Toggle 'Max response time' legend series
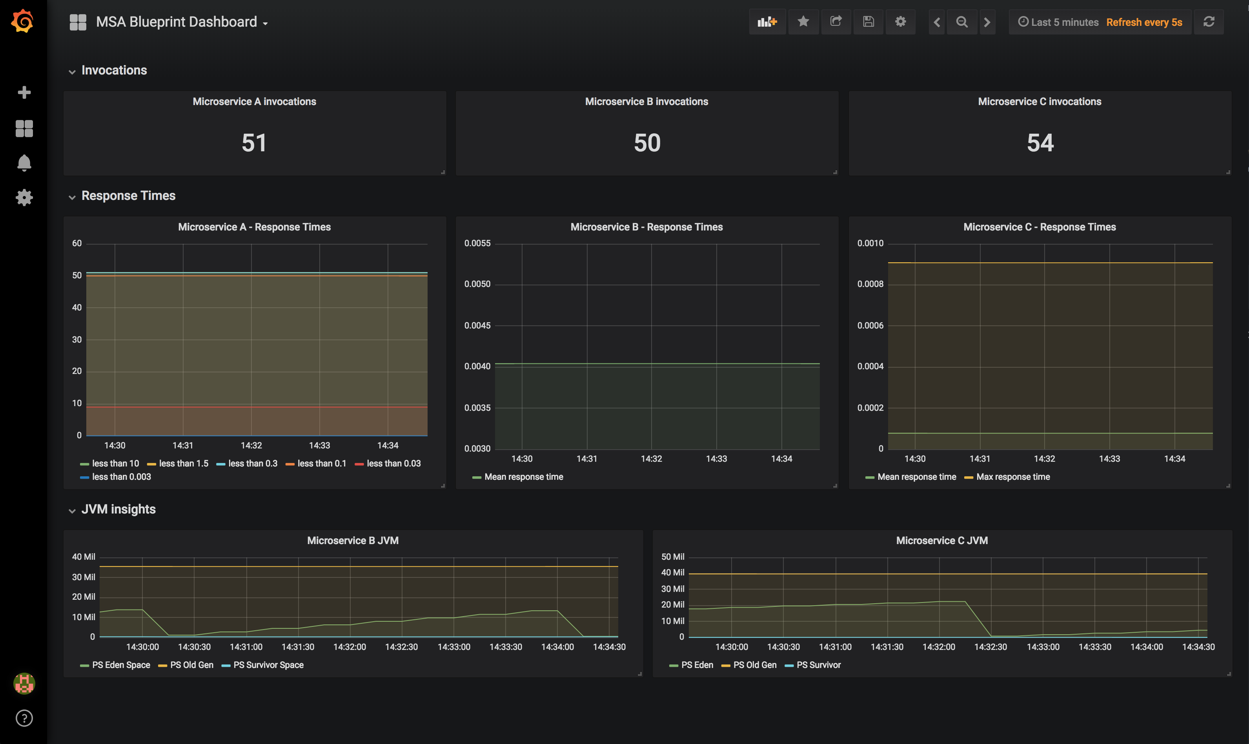1249x744 pixels. 1013,477
